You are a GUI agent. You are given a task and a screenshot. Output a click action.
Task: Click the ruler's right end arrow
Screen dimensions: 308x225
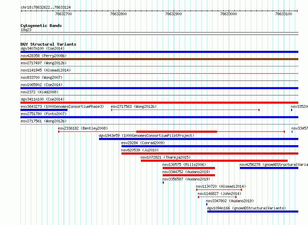tap(297, 11)
